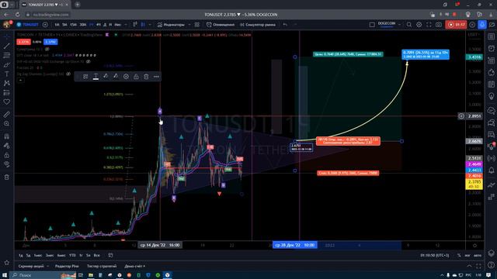Open drawing settings in floating toolbar

(126, 77)
